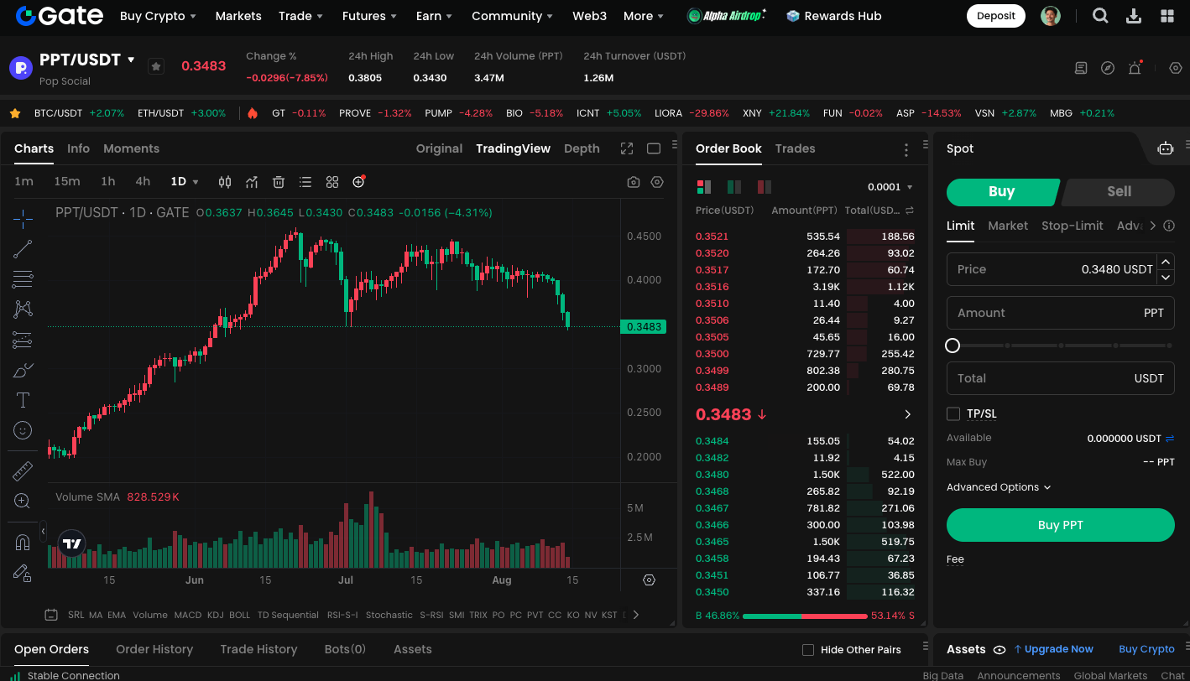Show asks-only order book view
Viewport: 1190px width, 681px height.
(x=765, y=187)
